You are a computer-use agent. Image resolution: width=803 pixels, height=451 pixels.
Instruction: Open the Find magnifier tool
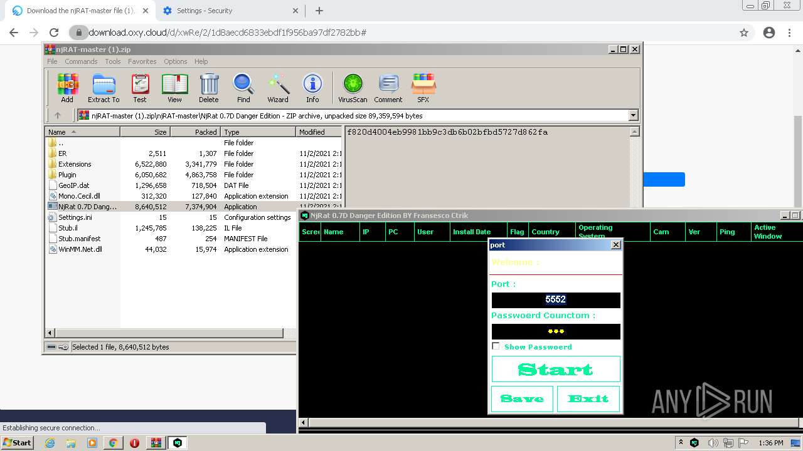pos(243,88)
